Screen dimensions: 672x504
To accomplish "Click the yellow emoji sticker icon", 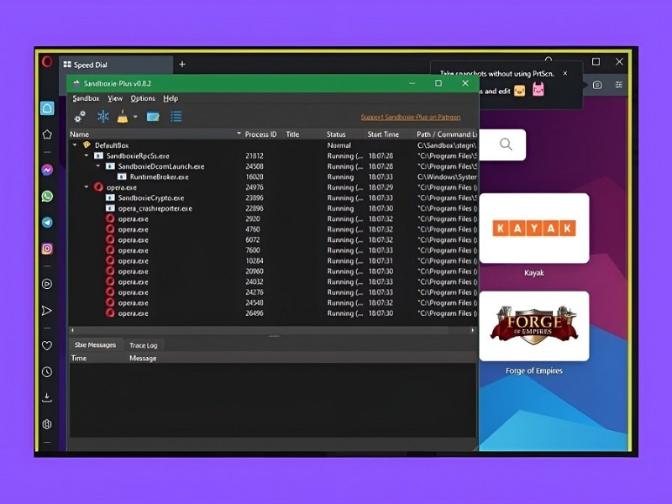I will coord(519,91).
